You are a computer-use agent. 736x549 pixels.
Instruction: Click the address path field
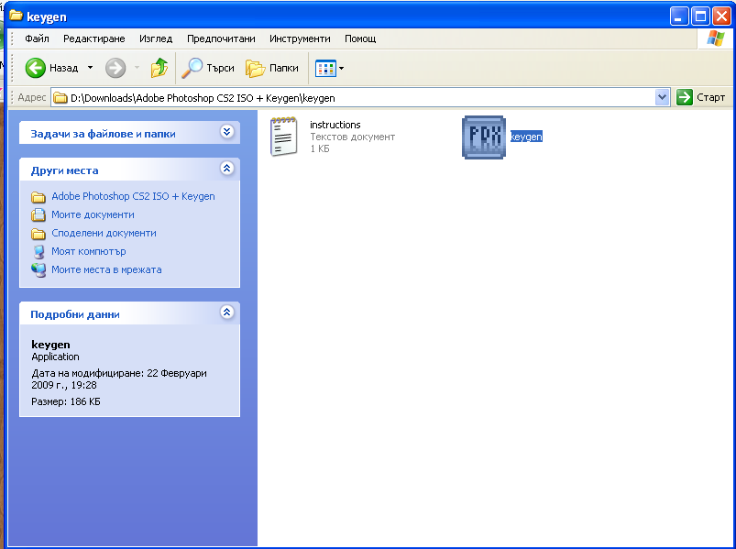(x=360, y=97)
